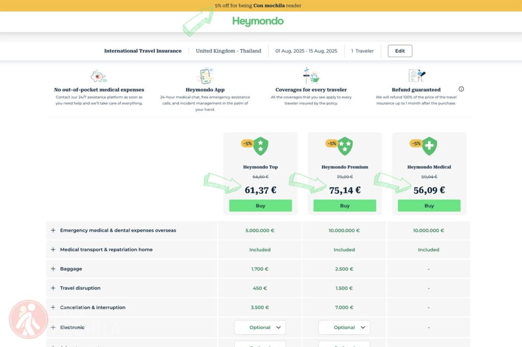Click the 56,09 € price
Image resolution: width=522 pixels, height=347 pixels.
coord(429,190)
